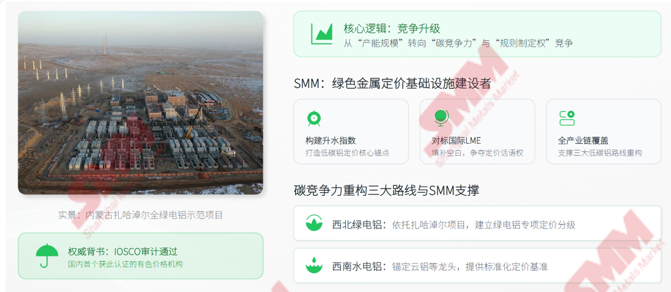Select the target icon above 构建升水指数

pos(314,118)
